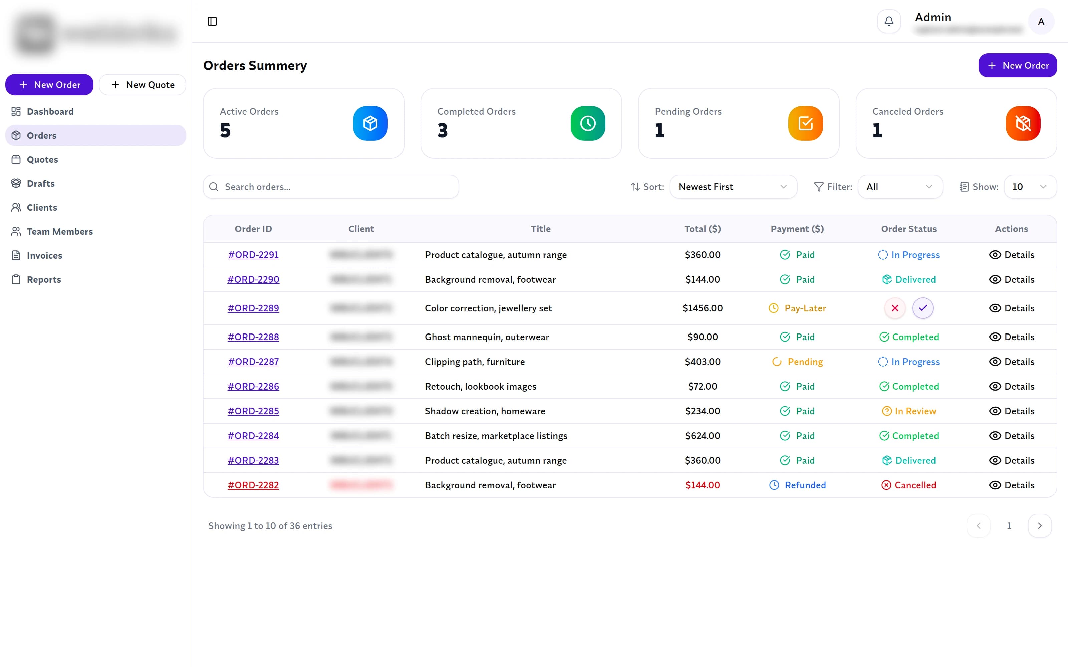Click the Admin avatar circle
This screenshot has width=1068, height=667.
(1041, 21)
